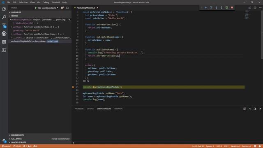Expand the Loaded Scripts section
The width and height of the screenshot is (263, 148).
[40, 142]
